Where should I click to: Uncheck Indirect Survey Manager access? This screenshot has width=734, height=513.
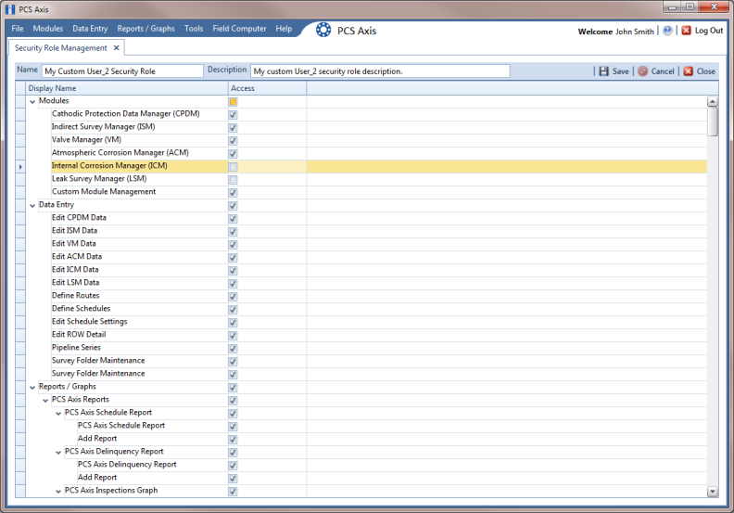(x=234, y=128)
